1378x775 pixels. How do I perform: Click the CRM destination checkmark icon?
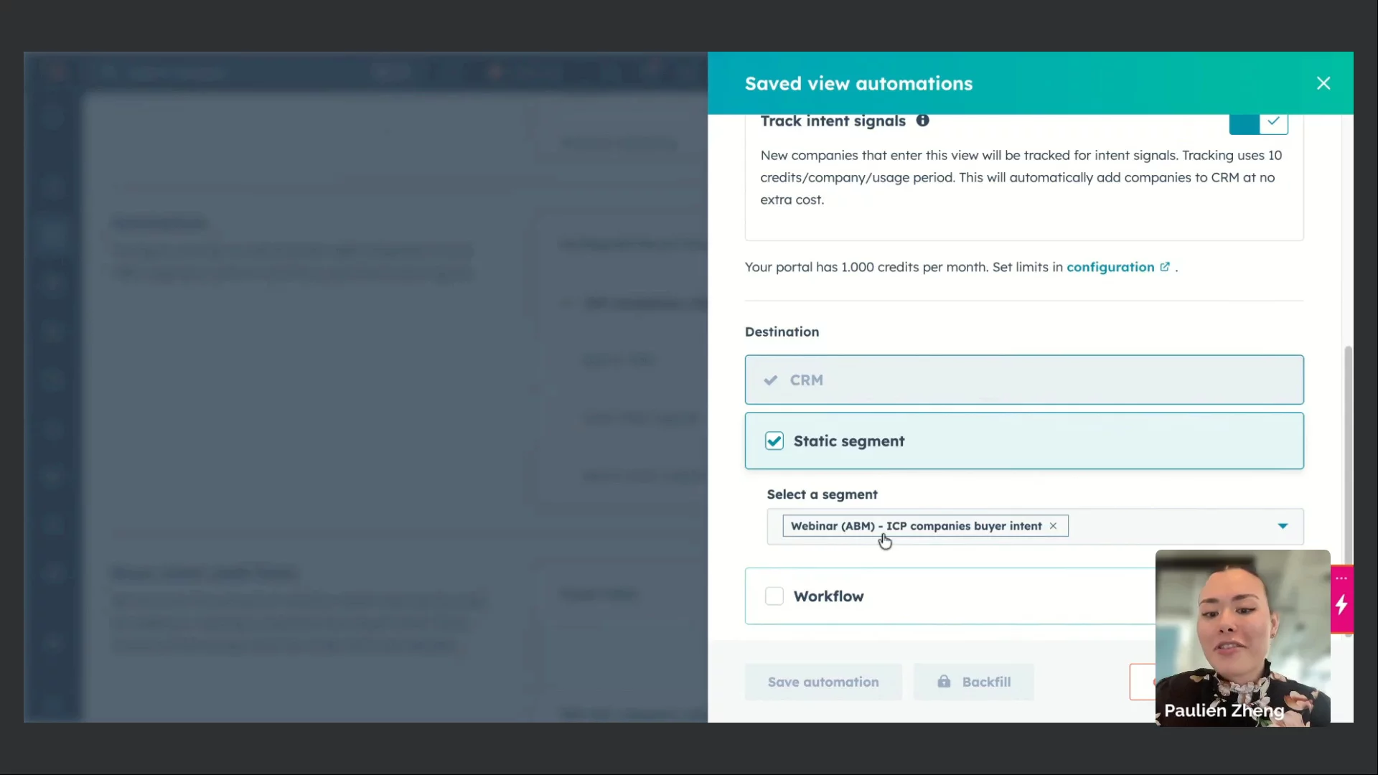point(771,380)
